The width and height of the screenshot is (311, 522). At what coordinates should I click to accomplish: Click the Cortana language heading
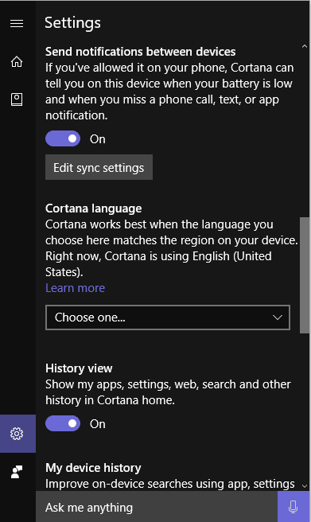(94, 208)
